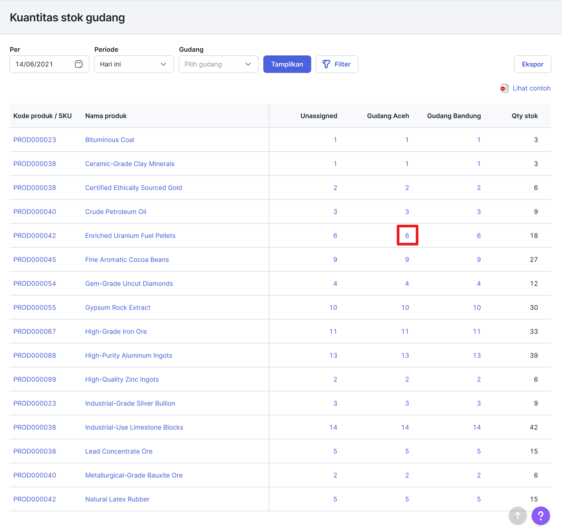Open product Gem-Grade Uncut Diamonds
562x529 pixels.
[x=129, y=284]
